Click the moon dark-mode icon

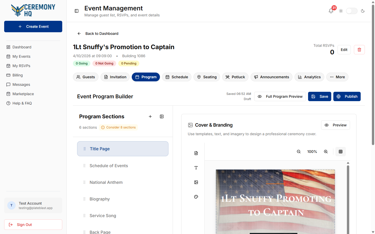363,11
